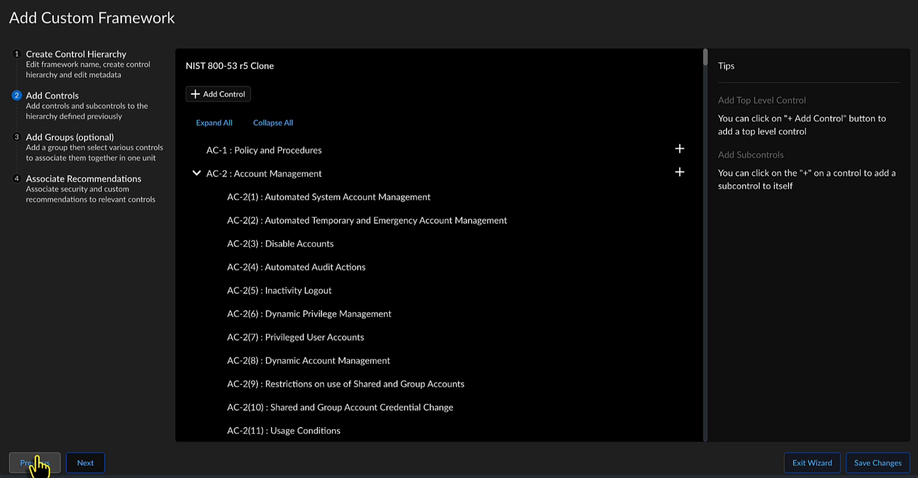Screen dimensions: 918x478
Task: Click the Add Control button
Action: tap(218, 94)
